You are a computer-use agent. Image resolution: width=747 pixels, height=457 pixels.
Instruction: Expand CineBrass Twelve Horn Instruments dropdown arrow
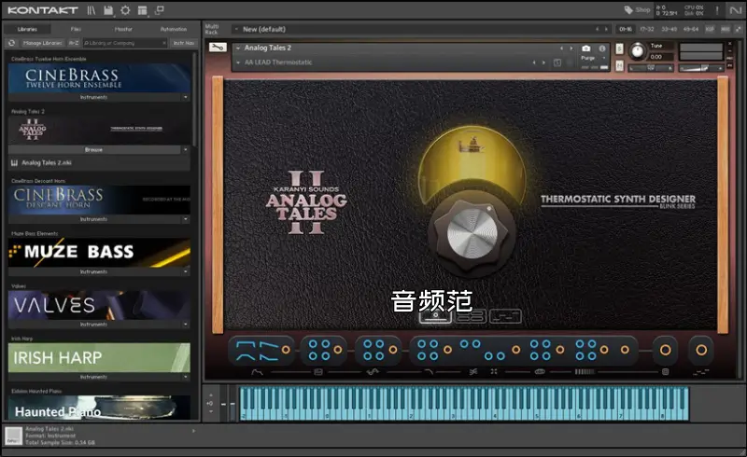pyautogui.click(x=185, y=97)
